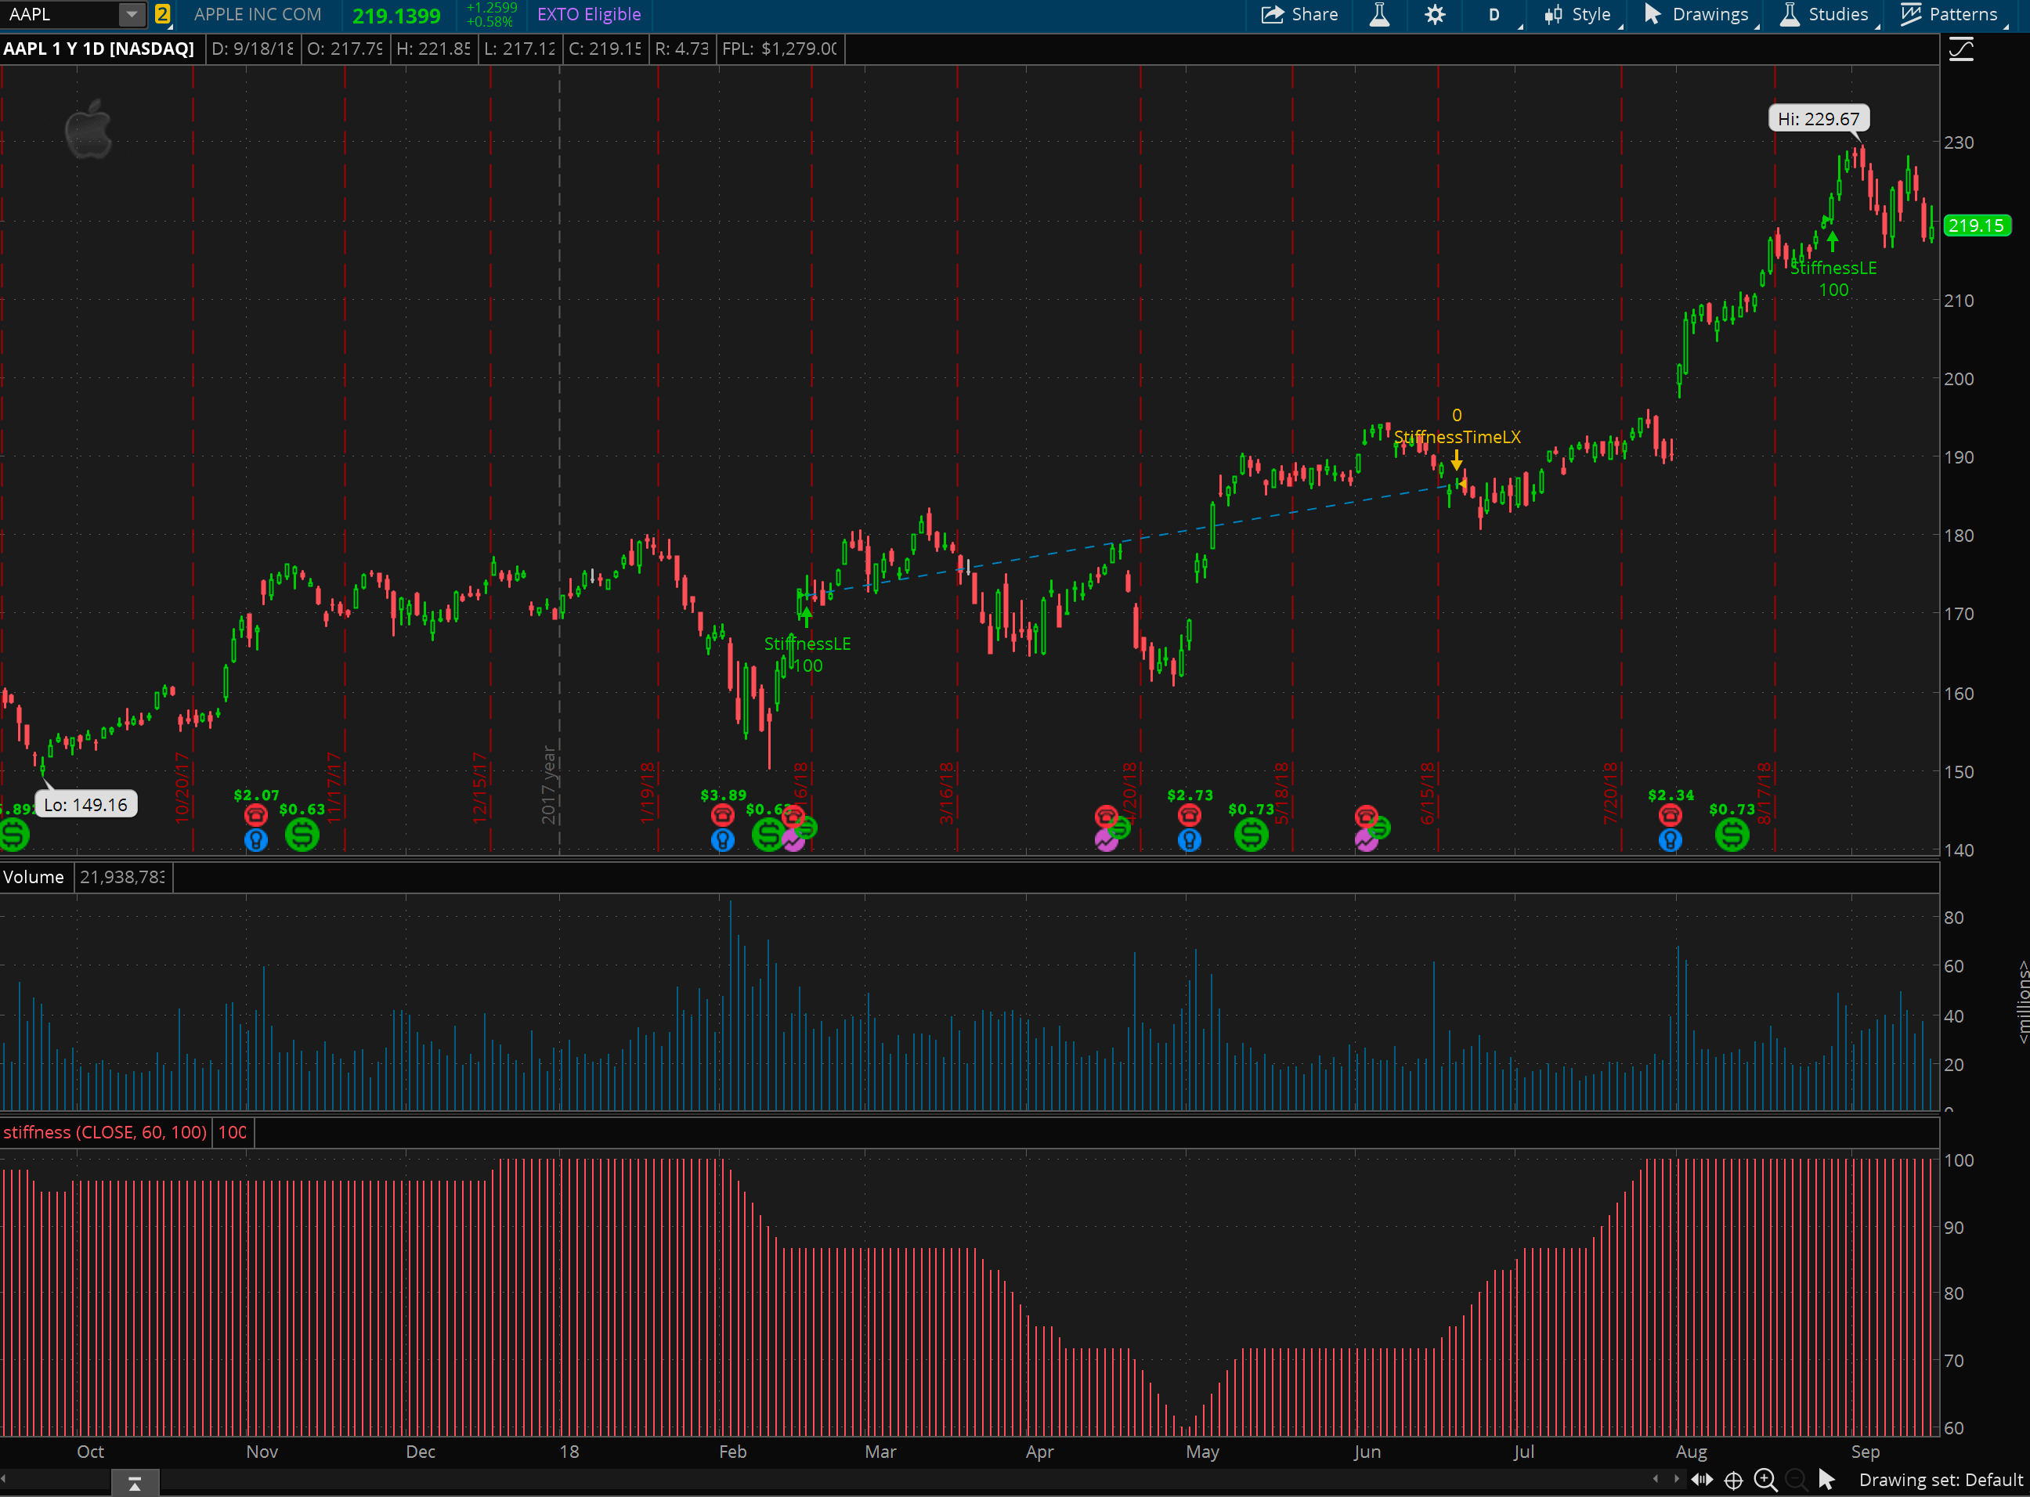Click the blue lightbulb icon below $3.89
This screenshot has height=1497, width=2030.
pos(722,840)
